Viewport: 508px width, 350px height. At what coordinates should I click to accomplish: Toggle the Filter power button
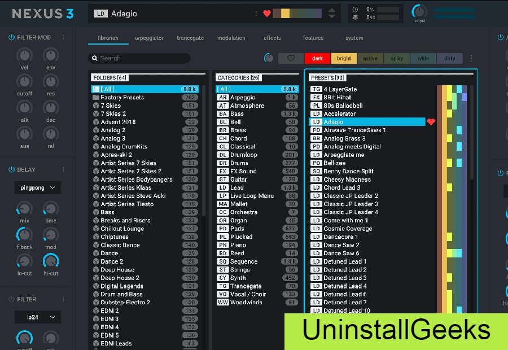click(x=11, y=299)
